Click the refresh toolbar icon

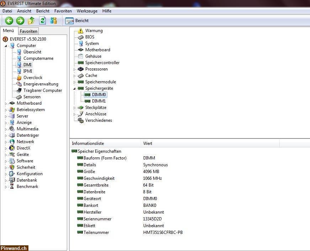(x=43, y=21)
